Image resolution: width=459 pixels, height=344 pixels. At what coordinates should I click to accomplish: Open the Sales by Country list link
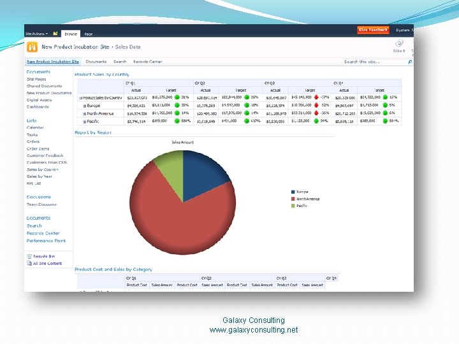coord(43,169)
